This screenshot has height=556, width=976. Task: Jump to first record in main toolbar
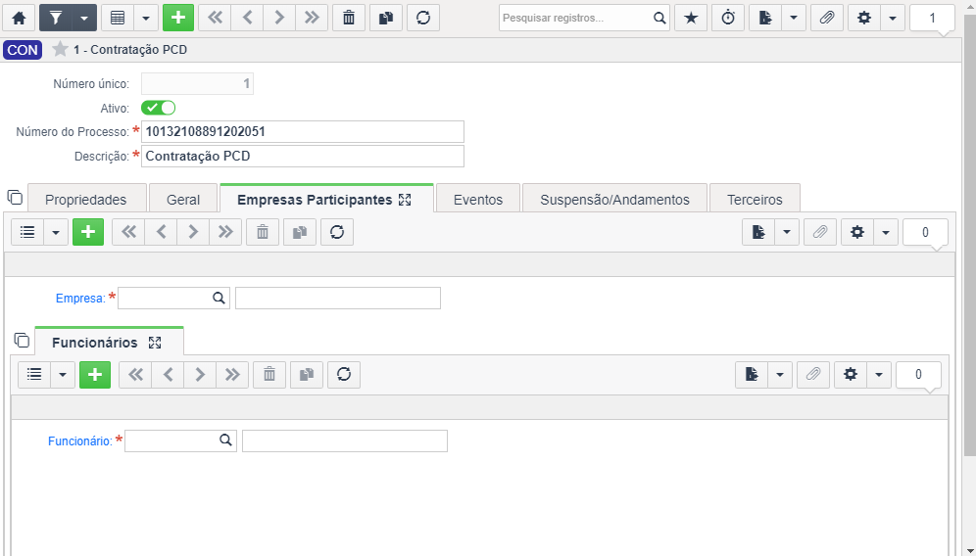click(215, 18)
